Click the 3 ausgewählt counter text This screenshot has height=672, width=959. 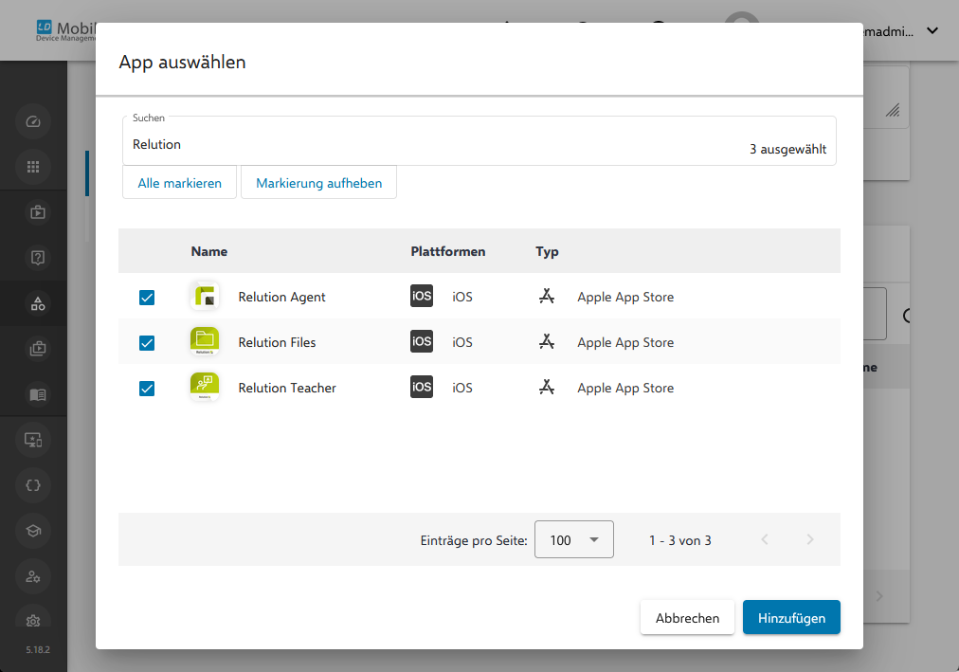(787, 149)
